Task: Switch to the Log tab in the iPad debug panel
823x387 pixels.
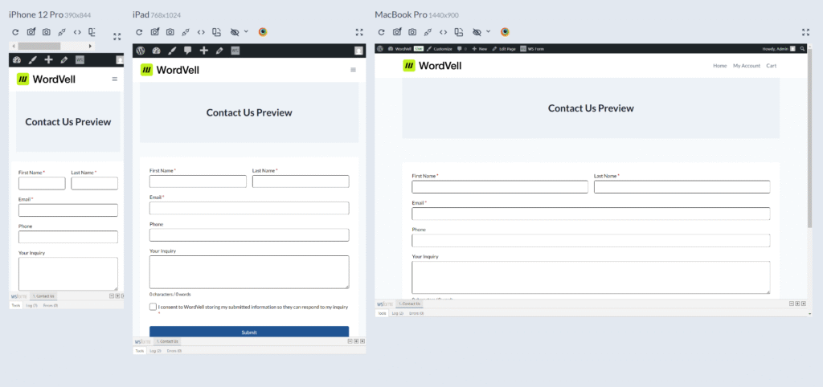Action: tap(154, 351)
